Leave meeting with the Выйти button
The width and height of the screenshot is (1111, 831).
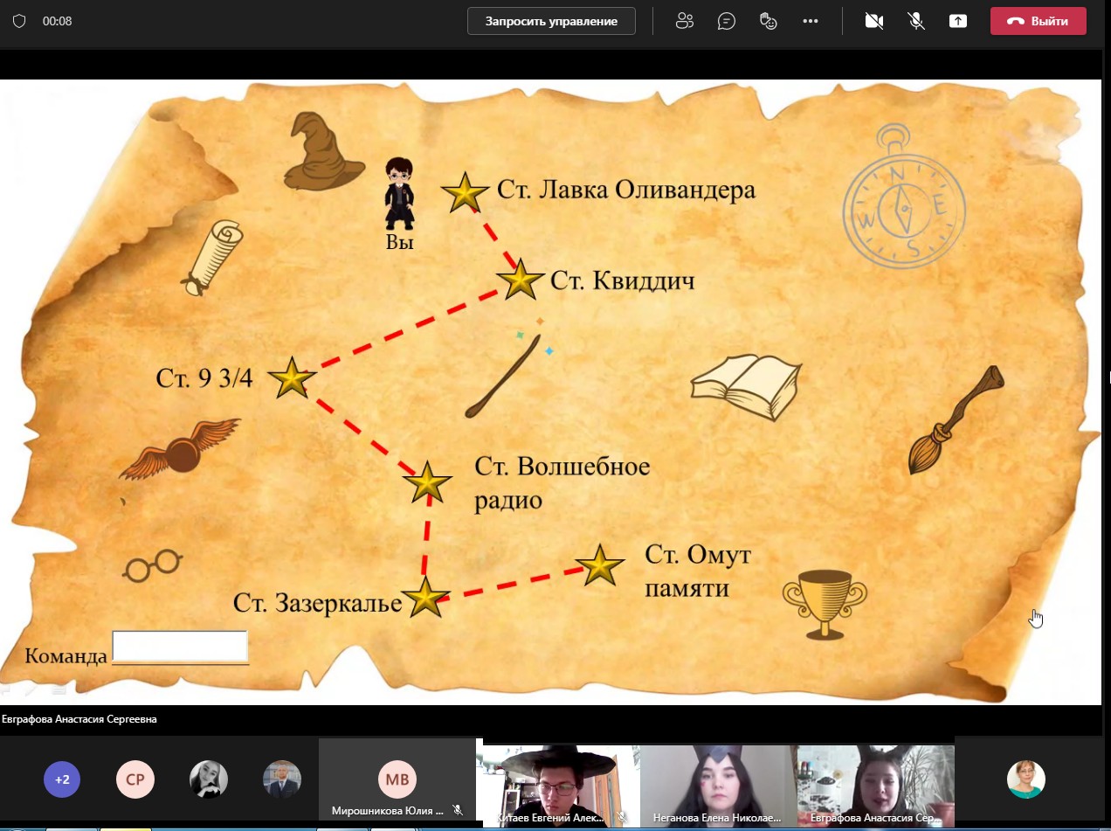(1038, 22)
